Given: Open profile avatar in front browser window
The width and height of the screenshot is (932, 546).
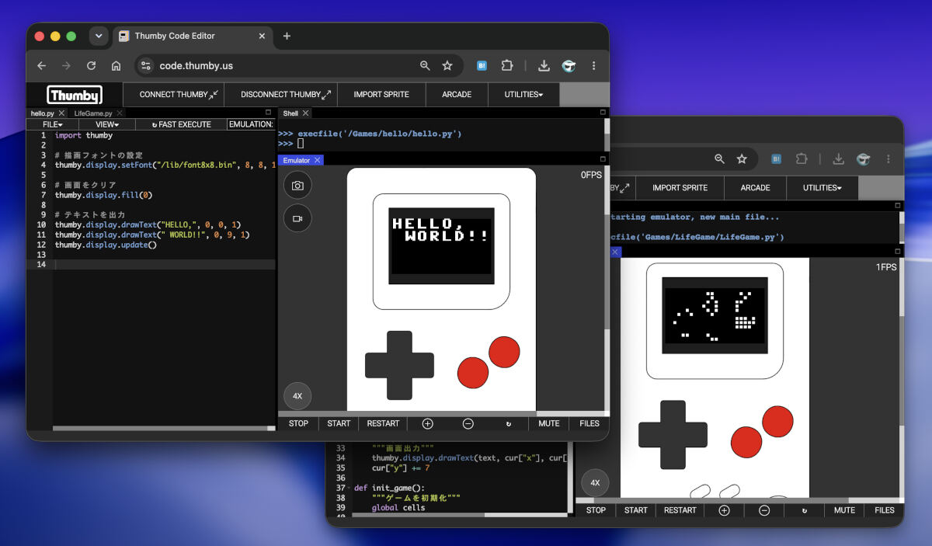Looking at the screenshot, I should [x=569, y=66].
